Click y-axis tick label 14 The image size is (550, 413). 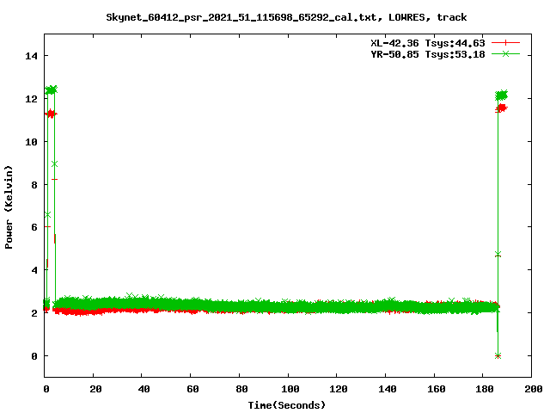click(x=31, y=56)
